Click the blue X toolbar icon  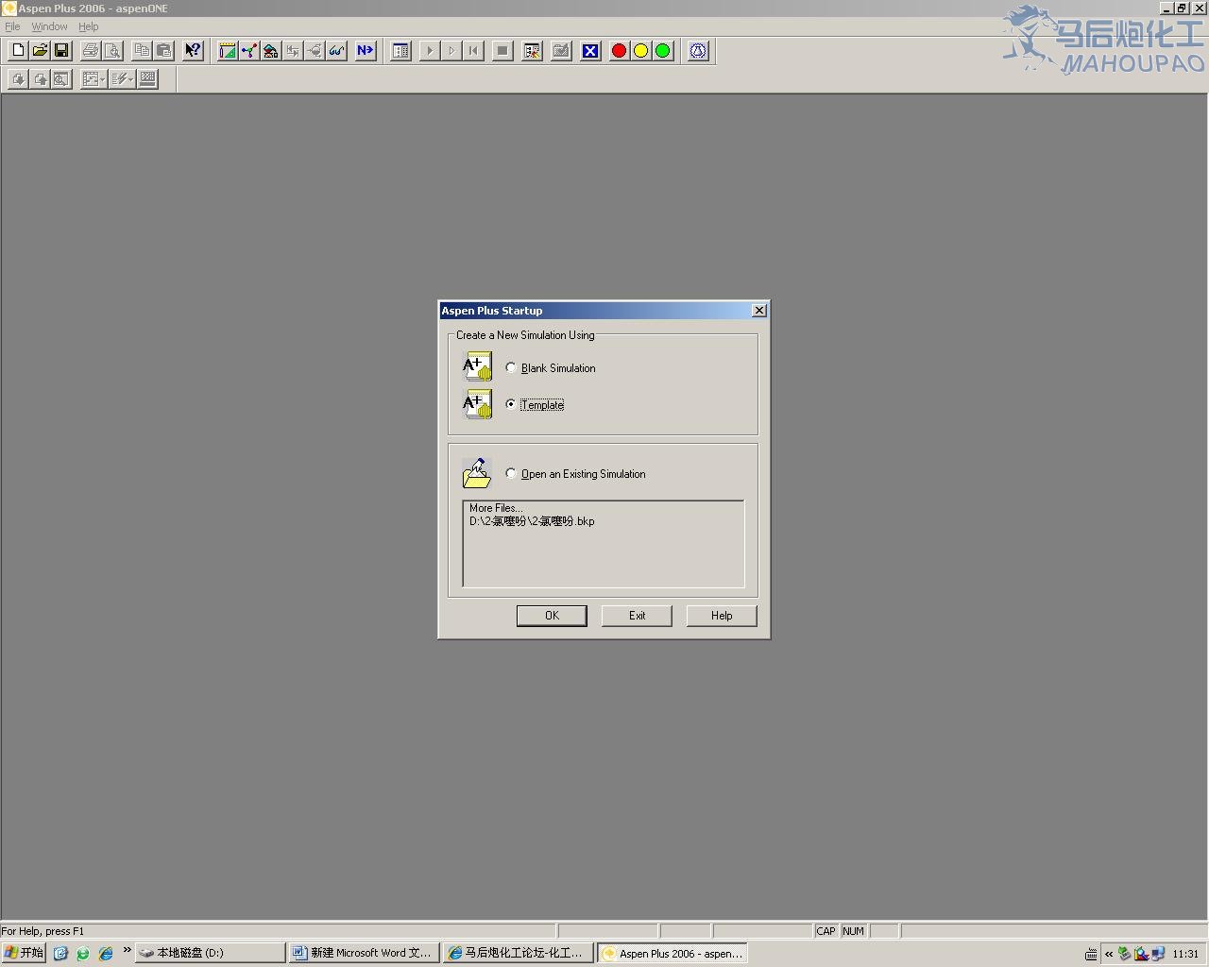click(590, 51)
